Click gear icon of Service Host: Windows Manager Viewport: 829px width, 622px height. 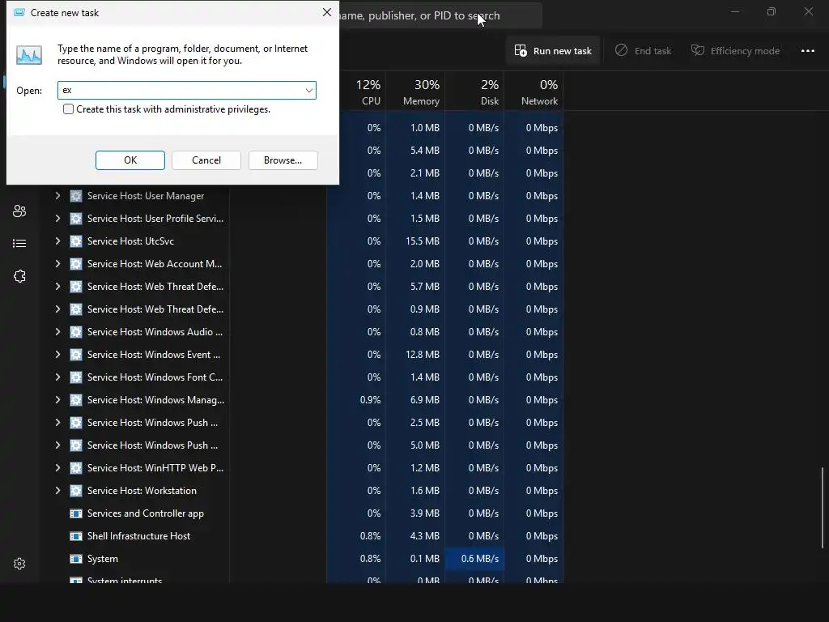tap(76, 400)
